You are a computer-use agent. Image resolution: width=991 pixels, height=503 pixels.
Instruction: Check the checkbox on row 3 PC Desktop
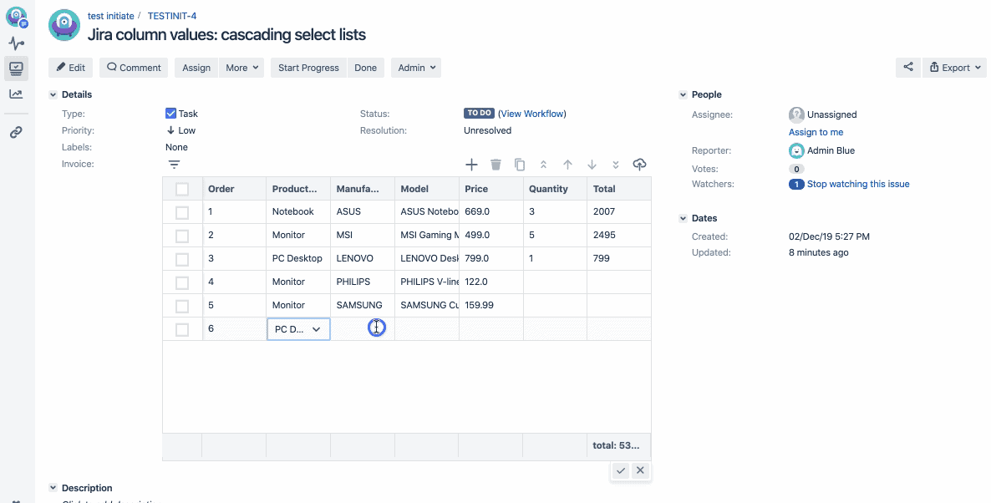[181, 258]
